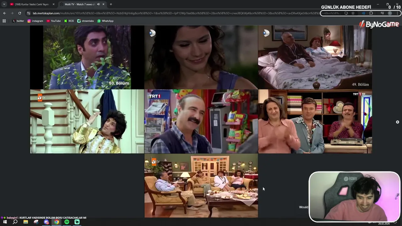Open the Windows Start menu
This screenshot has height=226, width=402.
tap(5, 222)
